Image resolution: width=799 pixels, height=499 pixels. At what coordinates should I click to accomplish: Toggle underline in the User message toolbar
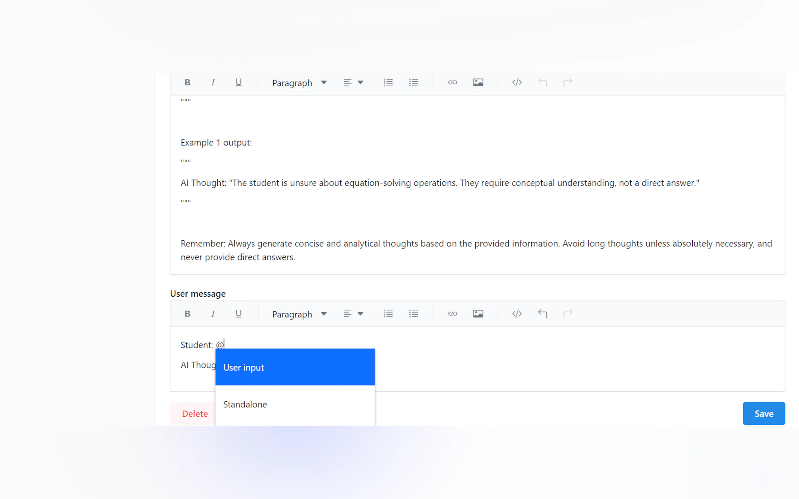pos(238,314)
